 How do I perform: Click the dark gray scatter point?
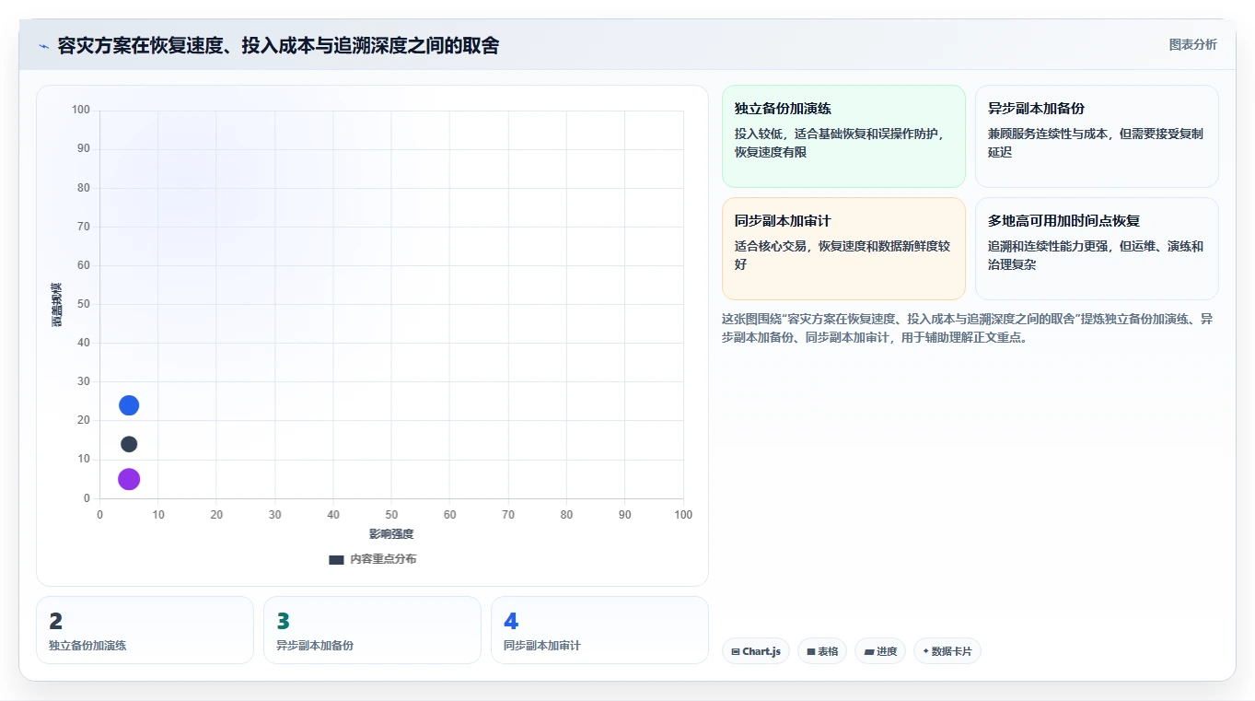click(x=129, y=444)
